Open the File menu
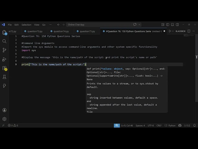The height and width of the screenshot is (149, 198). pyautogui.click(x=10, y=25)
